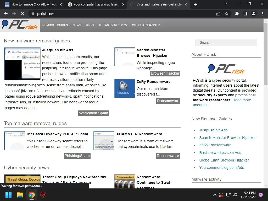Open the Chrome profile avatar icon
The height and width of the screenshot is (201, 268).
(254, 14)
